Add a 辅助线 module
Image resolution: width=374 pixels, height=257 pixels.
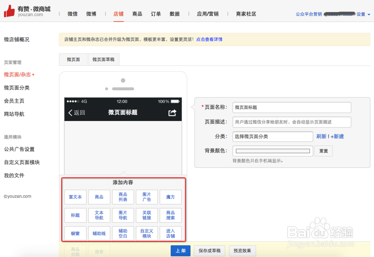(99, 234)
